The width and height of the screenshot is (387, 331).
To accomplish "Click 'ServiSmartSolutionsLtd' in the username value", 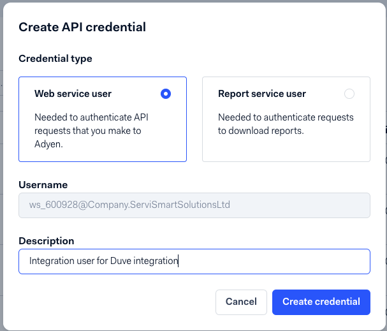I will point(180,205).
